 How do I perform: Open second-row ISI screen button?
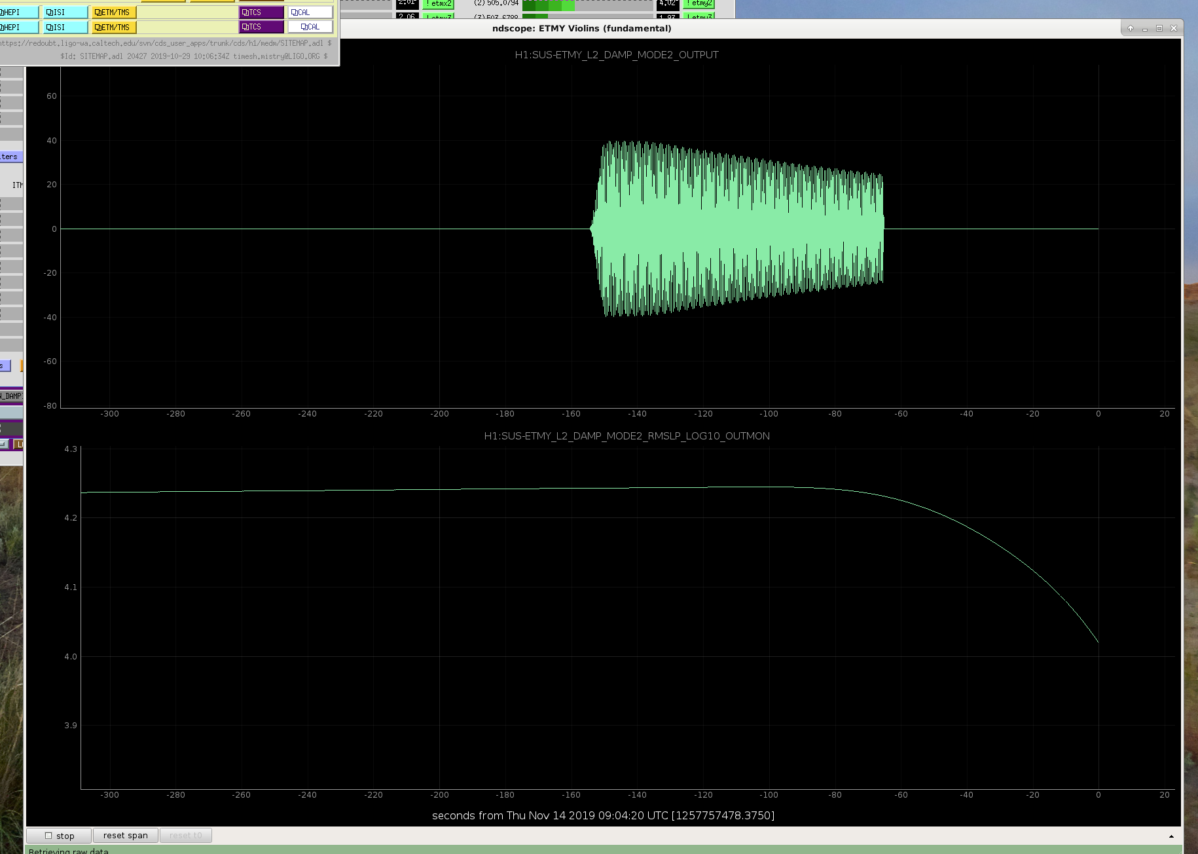pyautogui.click(x=65, y=28)
